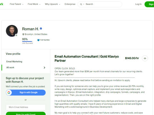Select the Email Marketing profile tab
This screenshot has width=154, height=115.
(x=14, y=62)
